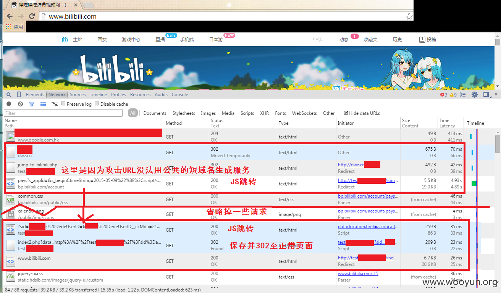Select the All filter pill

(133, 113)
